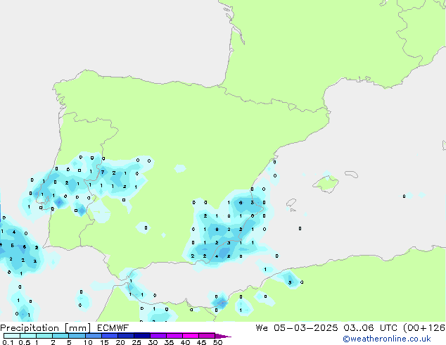Click the 0.5–1 mm legend color box
This screenshot has width=446, height=345.
[28, 336]
